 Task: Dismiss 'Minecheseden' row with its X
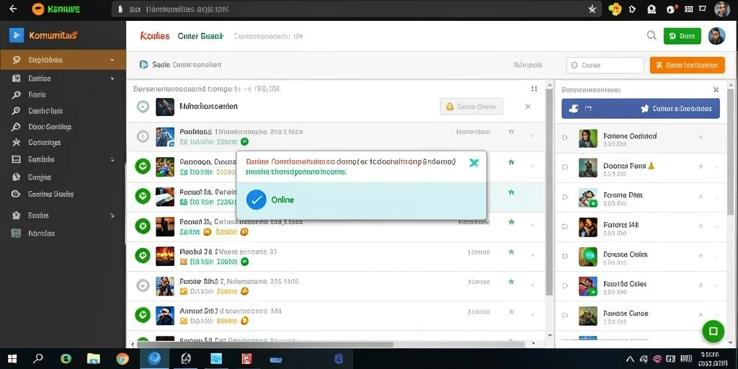click(x=528, y=107)
